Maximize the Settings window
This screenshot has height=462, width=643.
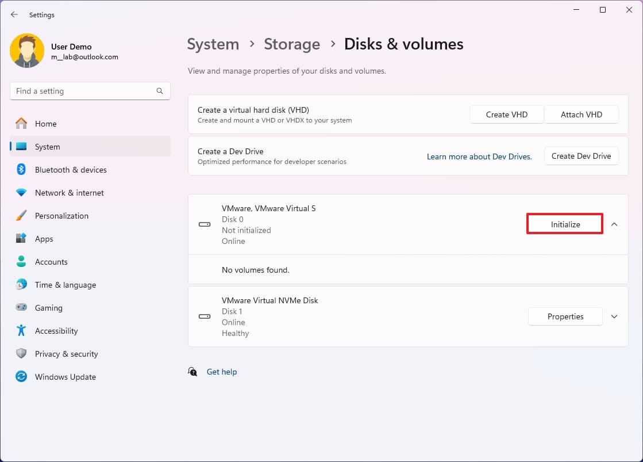602,10
